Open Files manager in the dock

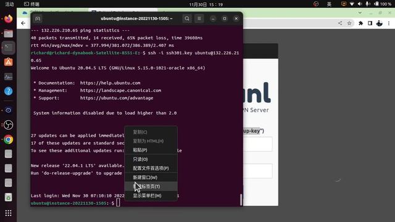8,33
